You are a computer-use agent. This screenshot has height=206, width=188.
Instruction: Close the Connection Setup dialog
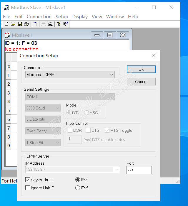pos(154,55)
